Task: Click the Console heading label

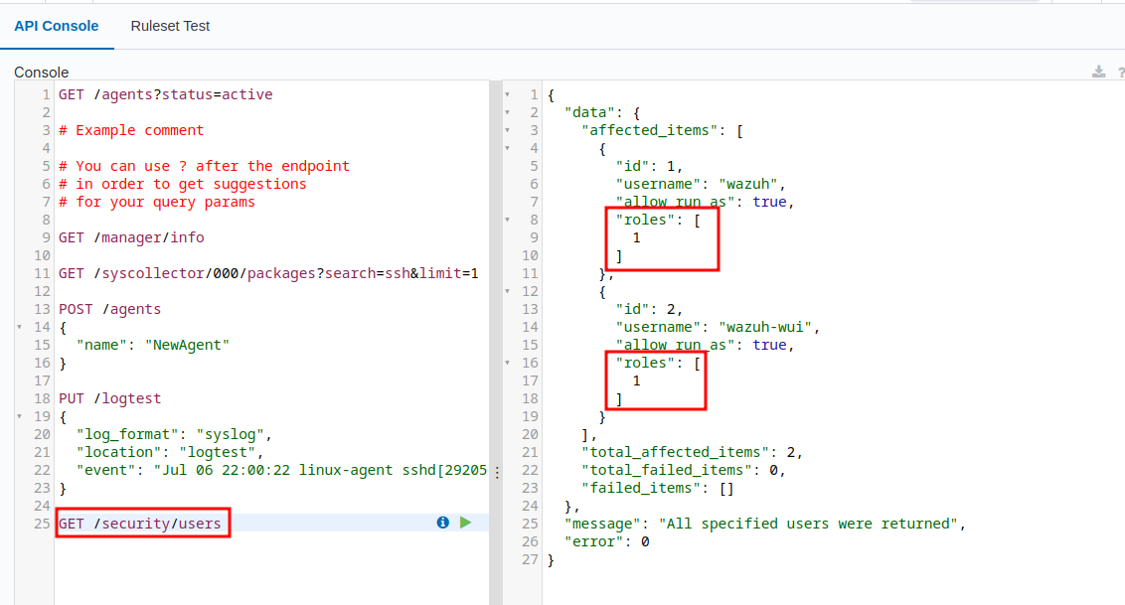Action: (42, 73)
